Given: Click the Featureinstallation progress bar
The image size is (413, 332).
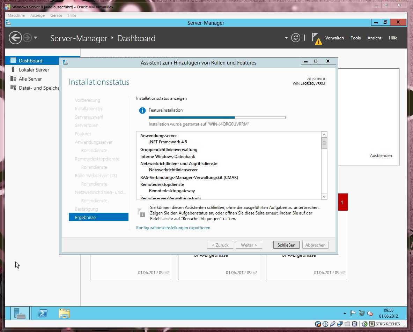Looking at the screenshot, I should 217,118.
